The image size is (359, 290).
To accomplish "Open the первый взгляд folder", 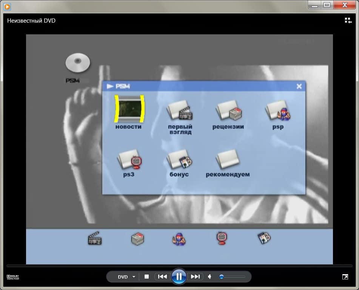I will click(x=180, y=110).
